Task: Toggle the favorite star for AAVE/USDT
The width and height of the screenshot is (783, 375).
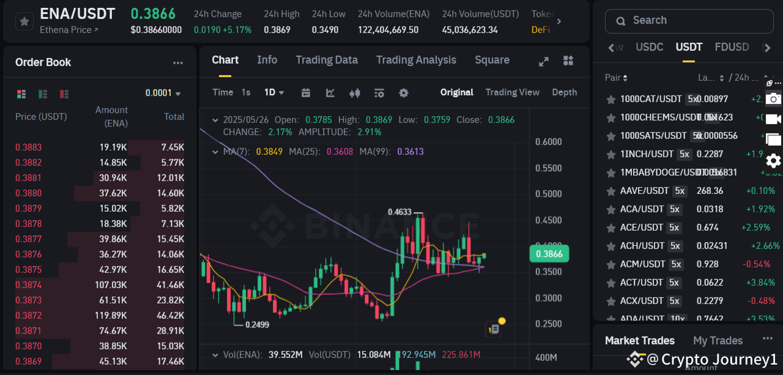Action: [610, 191]
